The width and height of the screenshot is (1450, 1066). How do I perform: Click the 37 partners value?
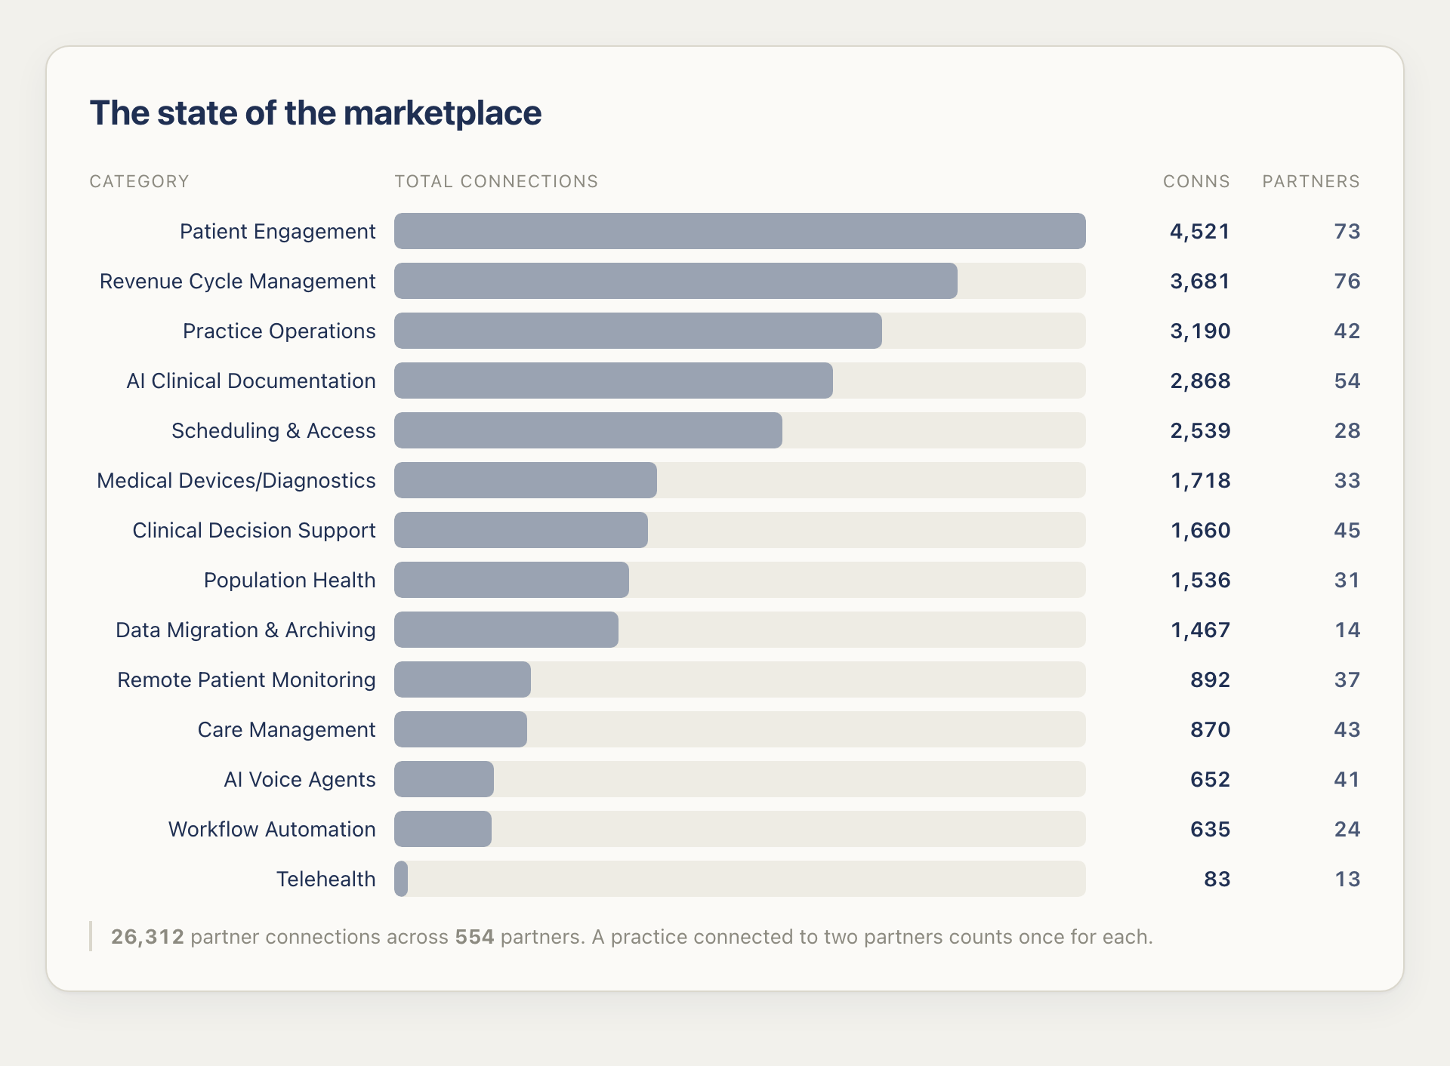click(x=1347, y=679)
